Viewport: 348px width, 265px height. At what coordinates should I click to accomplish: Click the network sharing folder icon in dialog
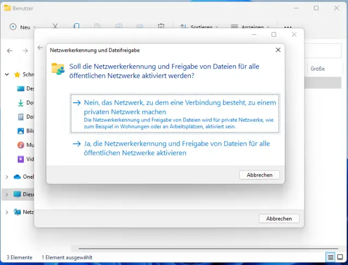tap(58, 68)
